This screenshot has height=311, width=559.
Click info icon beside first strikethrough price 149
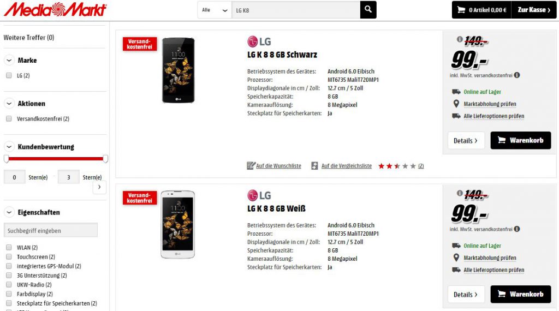[460, 39]
